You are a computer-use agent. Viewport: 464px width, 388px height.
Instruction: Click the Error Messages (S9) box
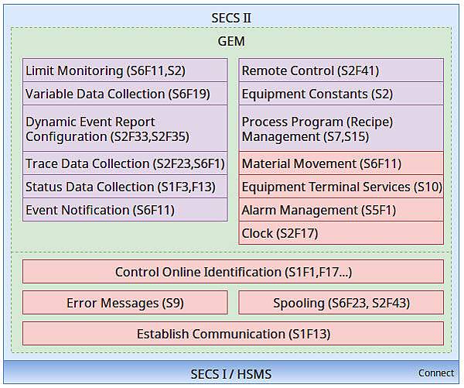(x=125, y=303)
